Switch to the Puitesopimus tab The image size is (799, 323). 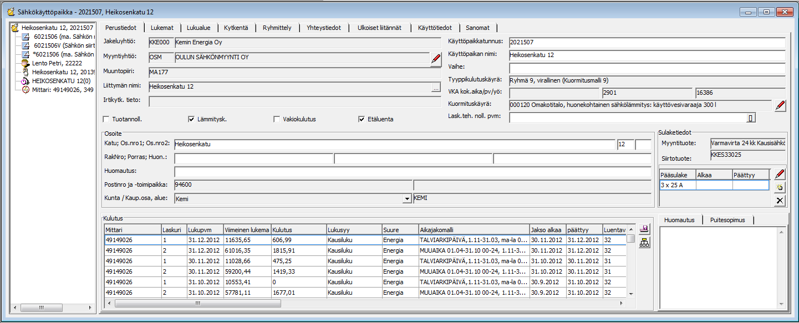[727, 220]
